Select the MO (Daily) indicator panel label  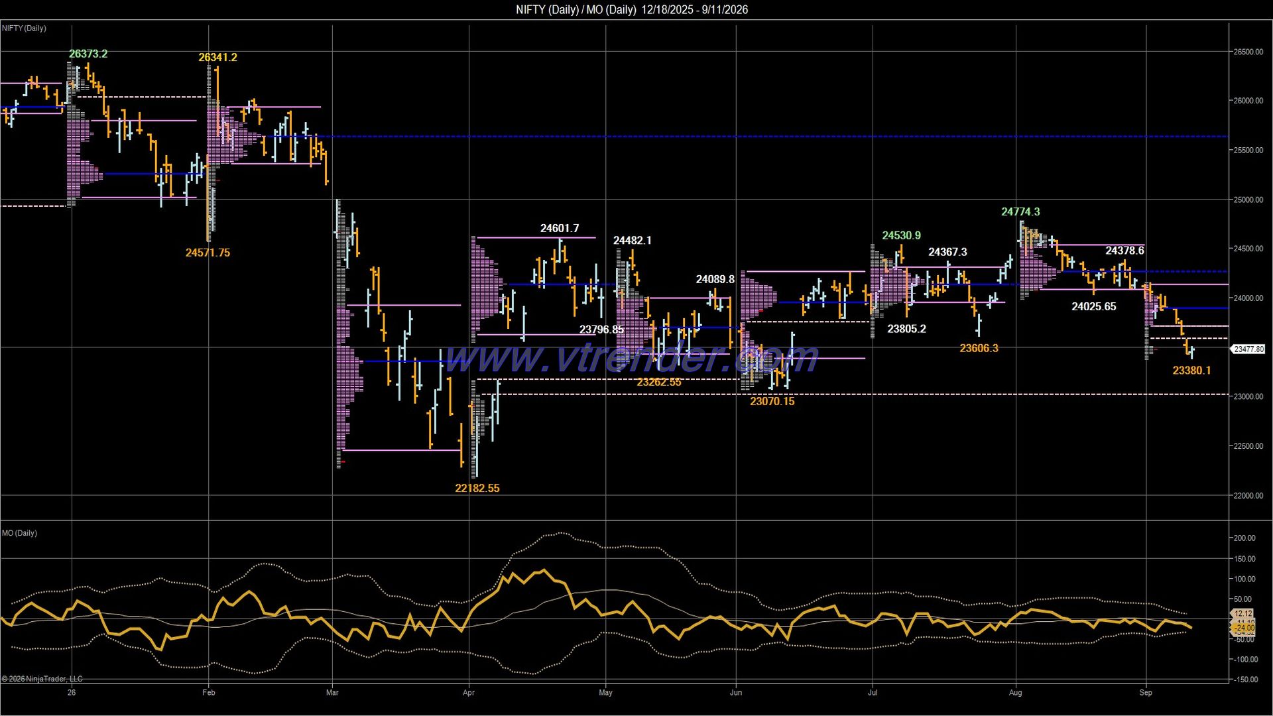point(20,533)
